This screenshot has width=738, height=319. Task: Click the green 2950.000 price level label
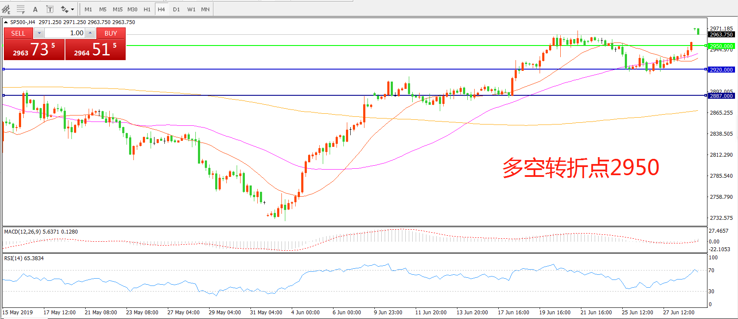(721, 46)
